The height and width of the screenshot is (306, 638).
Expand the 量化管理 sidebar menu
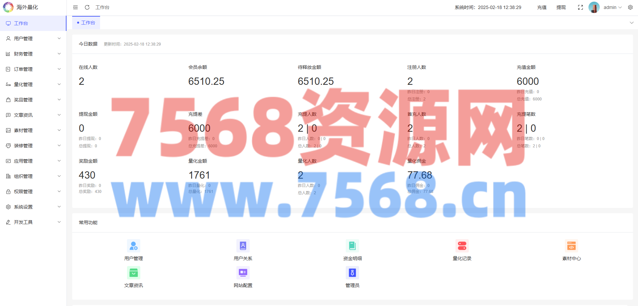(x=33, y=84)
